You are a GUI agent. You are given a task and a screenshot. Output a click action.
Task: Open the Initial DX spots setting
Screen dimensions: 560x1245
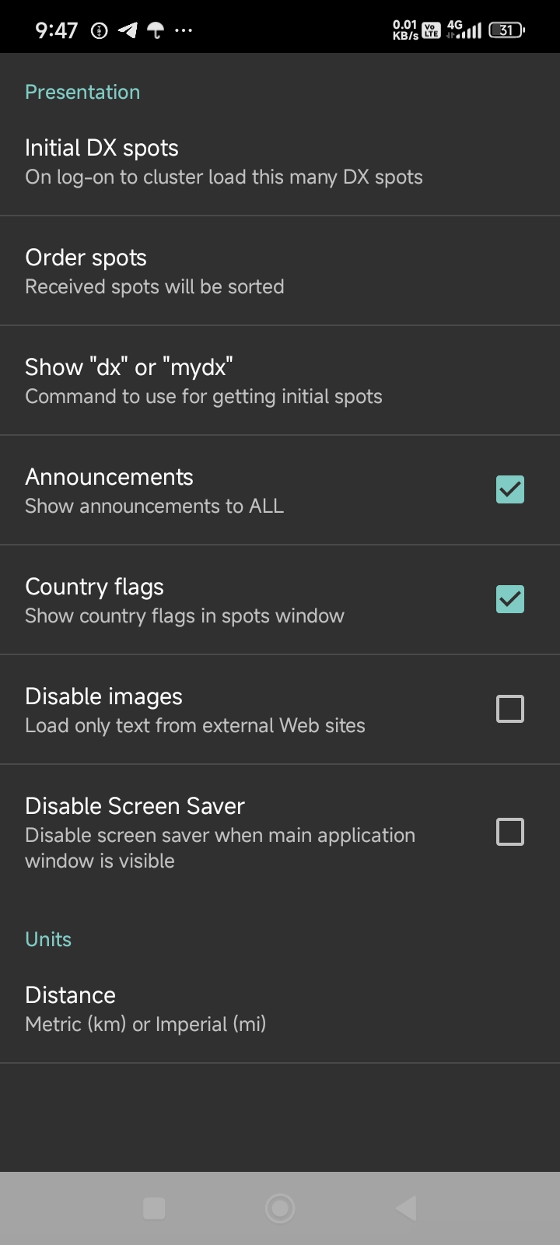[x=224, y=161]
